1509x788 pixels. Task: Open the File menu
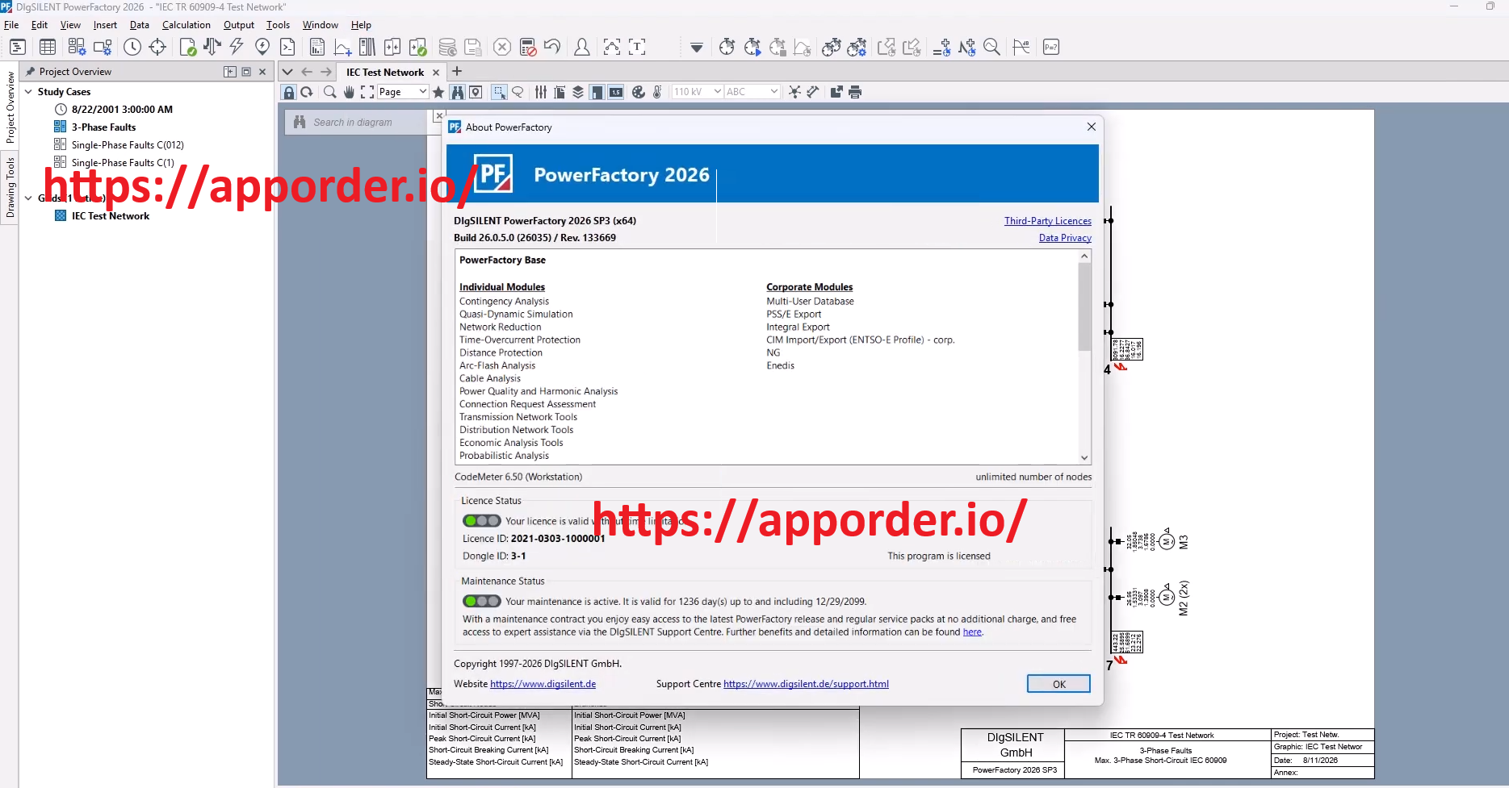point(11,25)
